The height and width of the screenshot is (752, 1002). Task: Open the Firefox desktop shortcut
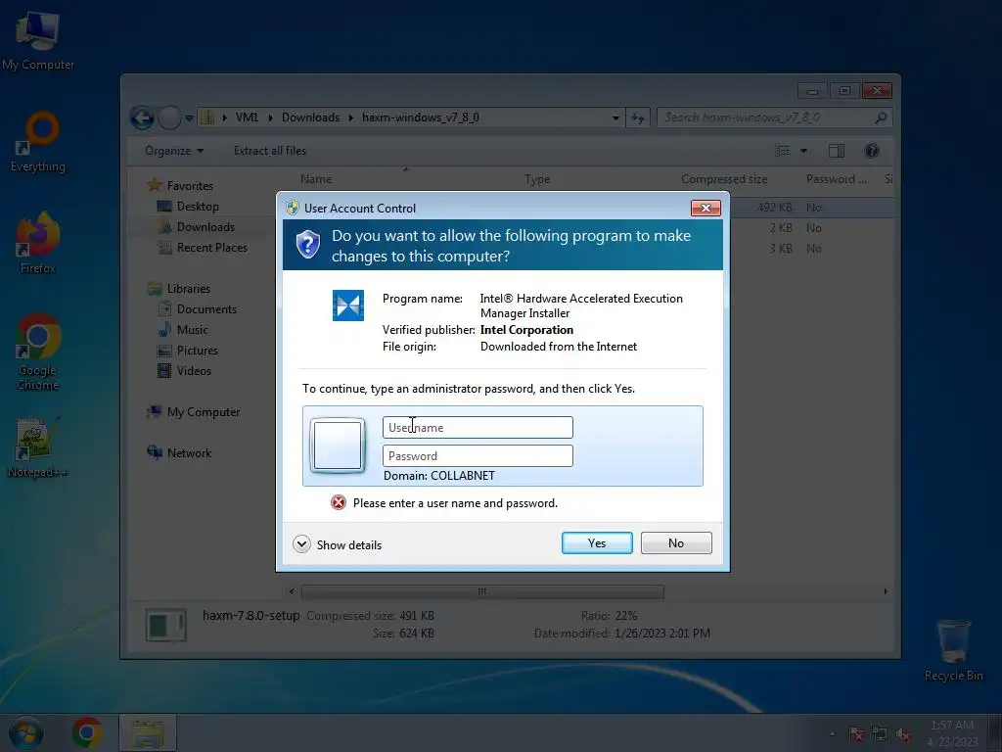(x=38, y=243)
